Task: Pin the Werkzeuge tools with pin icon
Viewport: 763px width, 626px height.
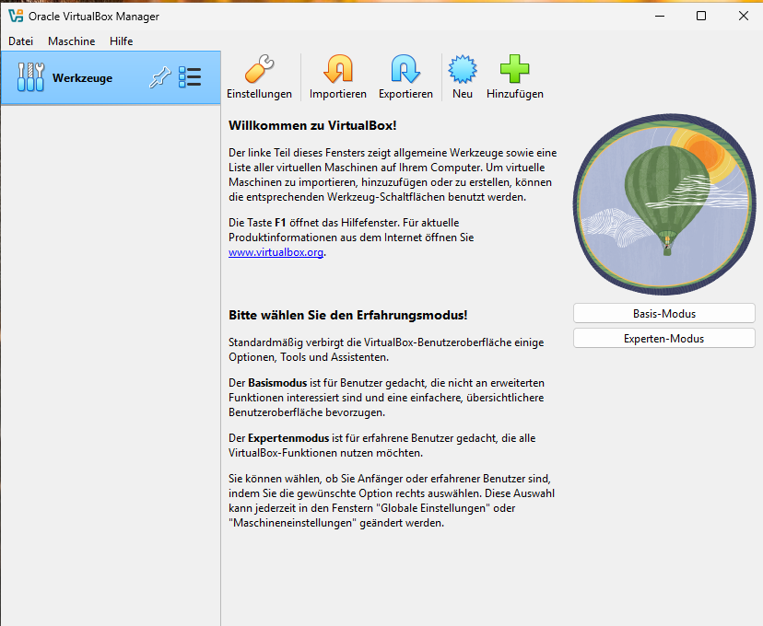Action: click(159, 77)
